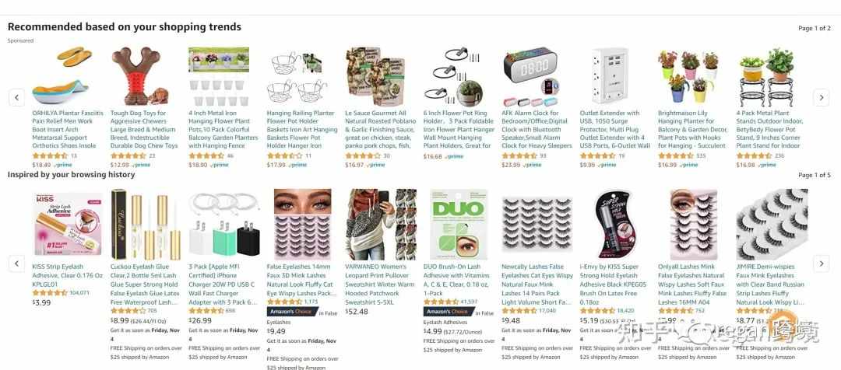This screenshot has width=841, height=370.
Task: Open Outlet Extender with USB product link
Action: tap(615, 129)
